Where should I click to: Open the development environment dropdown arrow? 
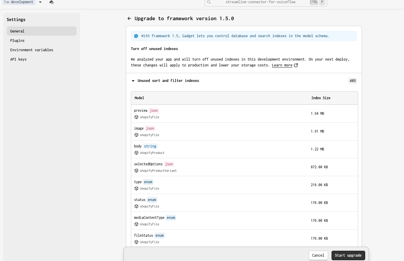(x=40, y=2)
